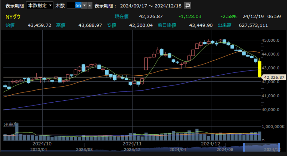Click the 始値 label
Viewport: 287px width, 156px height.
tap(10, 25)
